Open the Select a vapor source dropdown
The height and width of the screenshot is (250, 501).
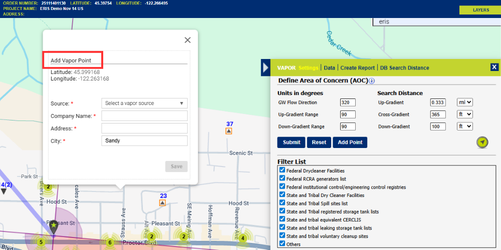[144, 103]
